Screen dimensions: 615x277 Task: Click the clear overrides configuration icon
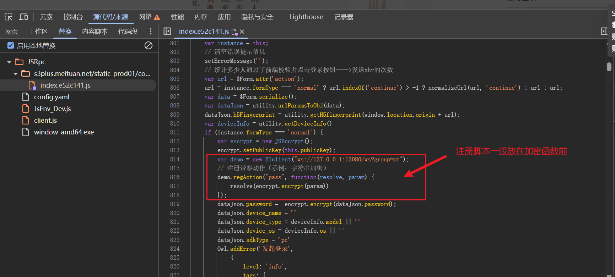(149, 45)
